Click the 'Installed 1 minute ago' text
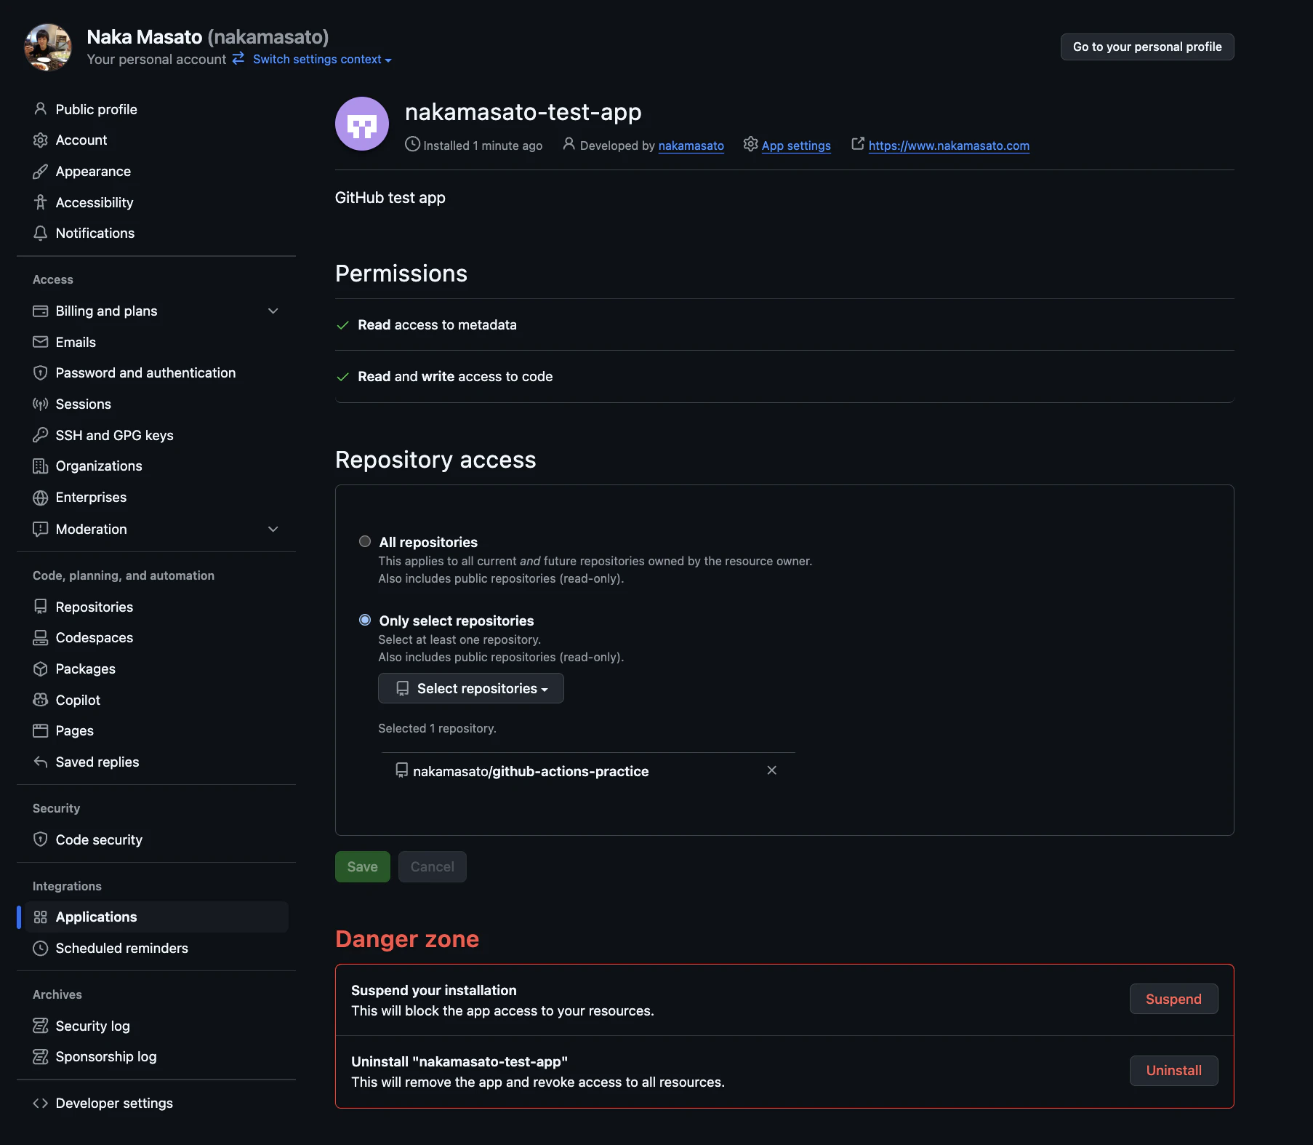Screen dimensions: 1313x1145 [x=483, y=145]
